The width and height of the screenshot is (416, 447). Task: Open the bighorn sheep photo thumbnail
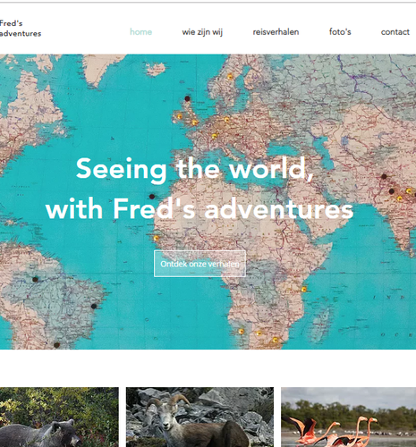point(200,417)
